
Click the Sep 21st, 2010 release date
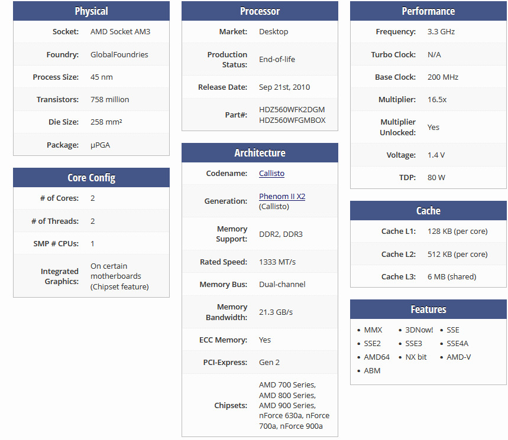pos(284,87)
